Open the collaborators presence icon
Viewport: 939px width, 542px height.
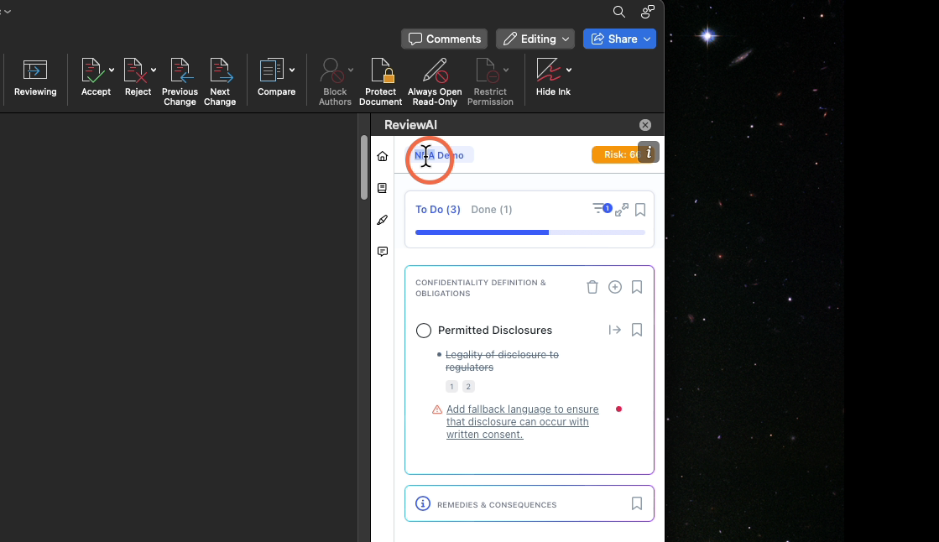[x=647, y=12]
